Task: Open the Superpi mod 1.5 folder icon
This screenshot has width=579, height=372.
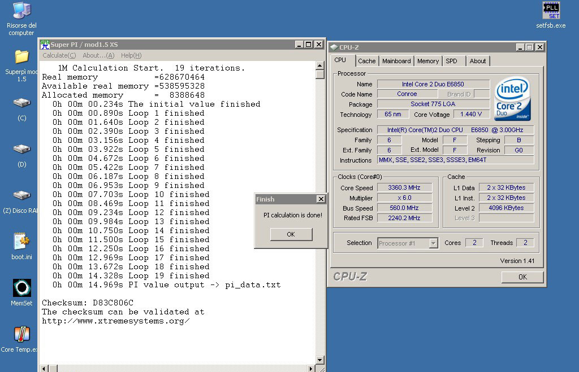Action: [x=22, y=57]
